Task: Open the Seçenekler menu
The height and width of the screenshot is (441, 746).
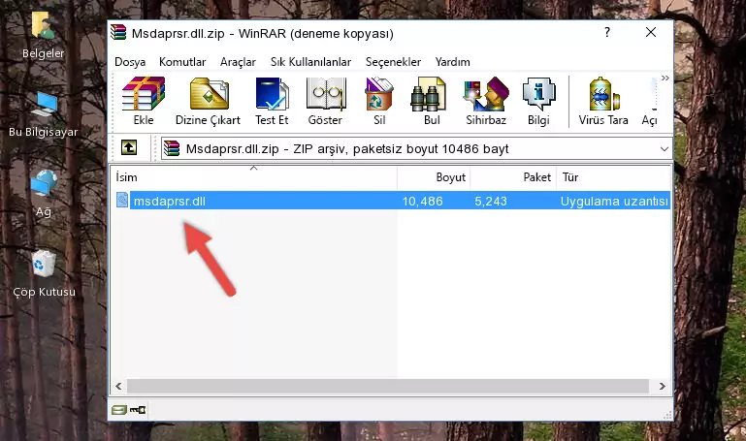Action: pyautogui.click(x=393, y=62)
